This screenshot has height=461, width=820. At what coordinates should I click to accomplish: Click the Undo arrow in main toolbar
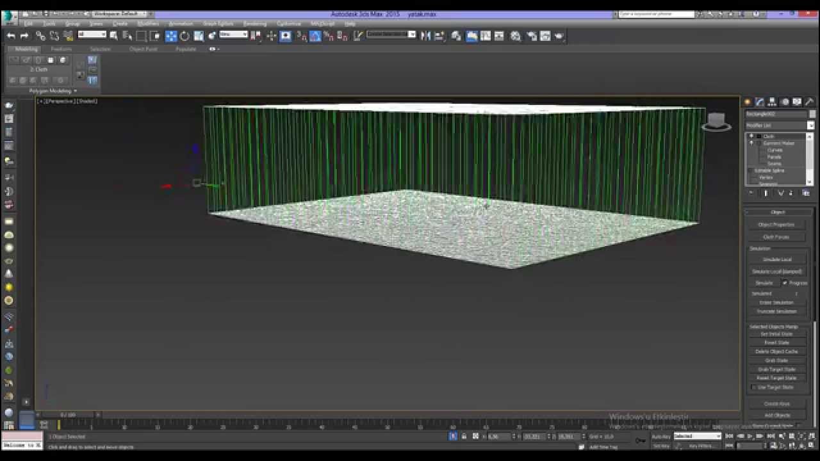[x=11, y=36]
